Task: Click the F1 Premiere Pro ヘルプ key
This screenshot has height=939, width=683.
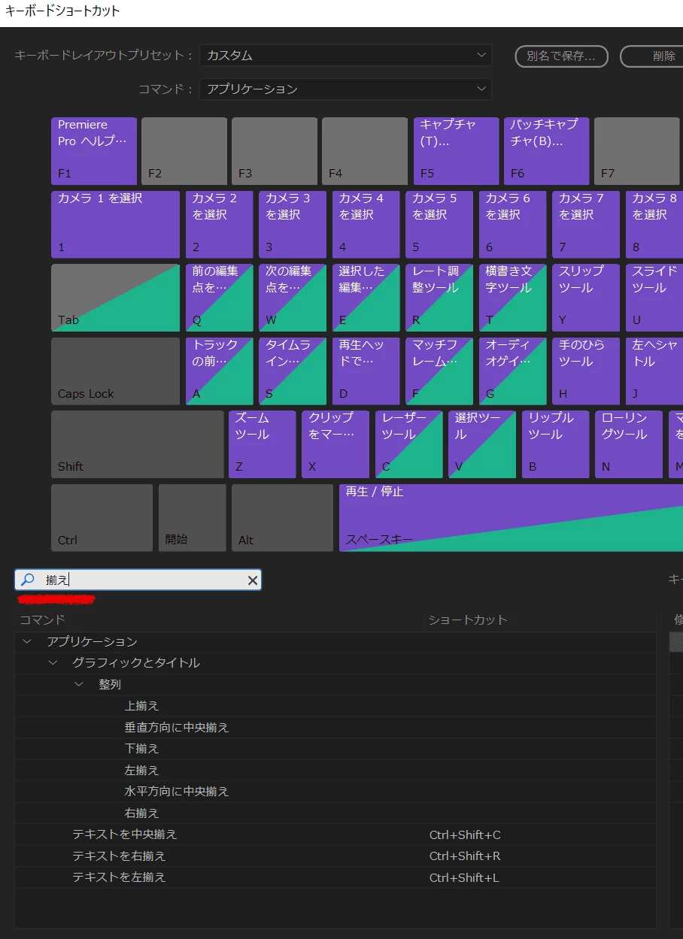Action: (94, 151)
